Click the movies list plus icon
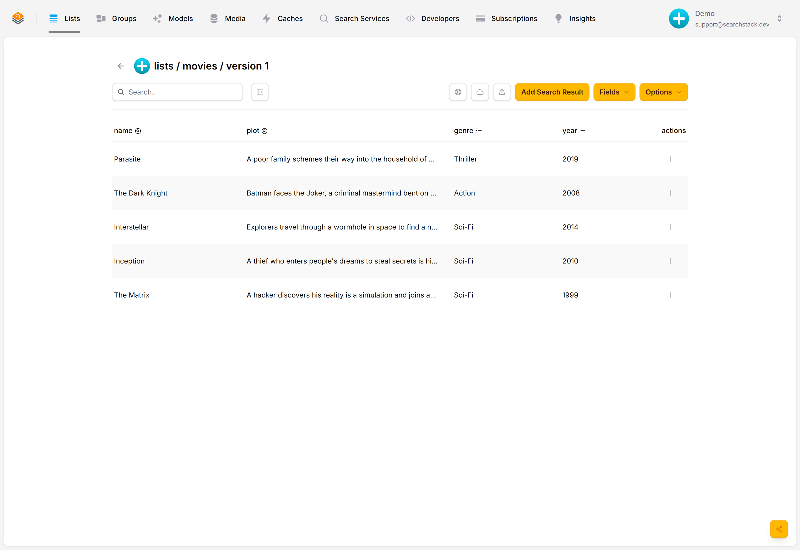 pyautogui.click(x=142, y=66)
